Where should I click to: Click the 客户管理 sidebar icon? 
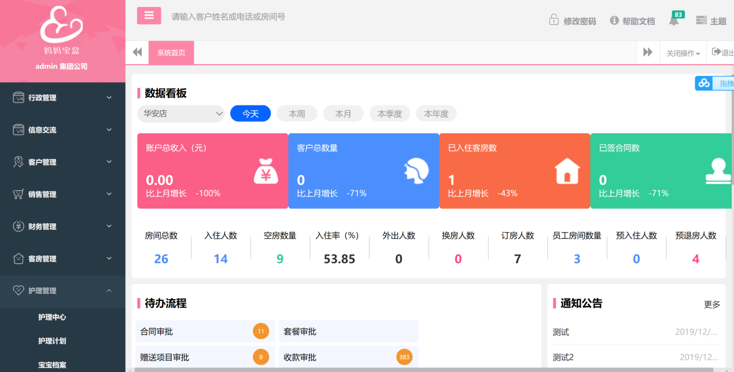[19, 162]
